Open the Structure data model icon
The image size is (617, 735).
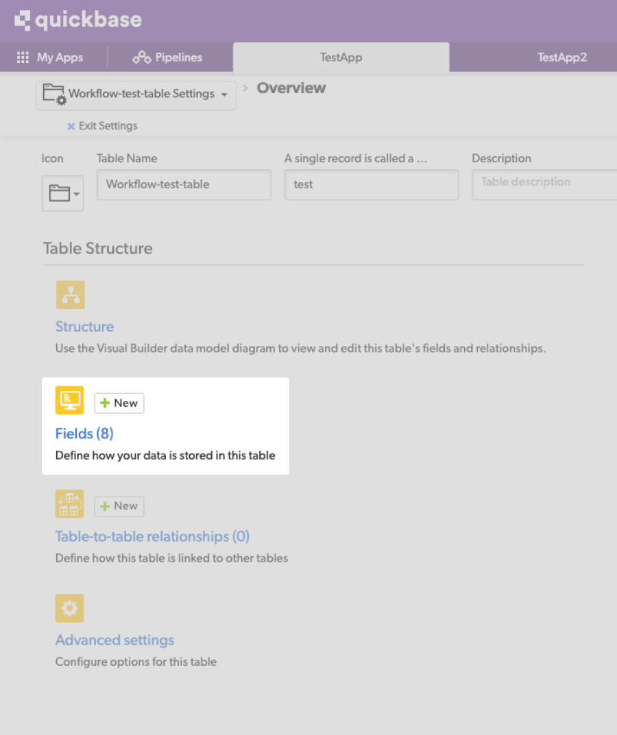tap(69, 295)
